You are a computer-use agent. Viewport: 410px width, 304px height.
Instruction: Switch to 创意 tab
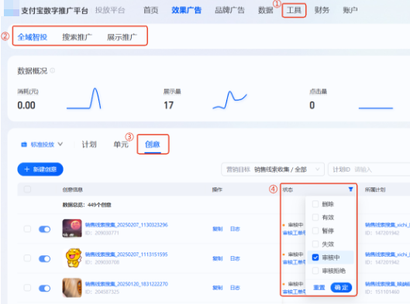[x=153, y=145]
